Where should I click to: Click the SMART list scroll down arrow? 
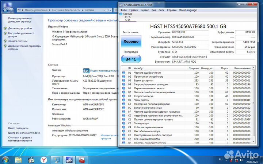point(253,142)
